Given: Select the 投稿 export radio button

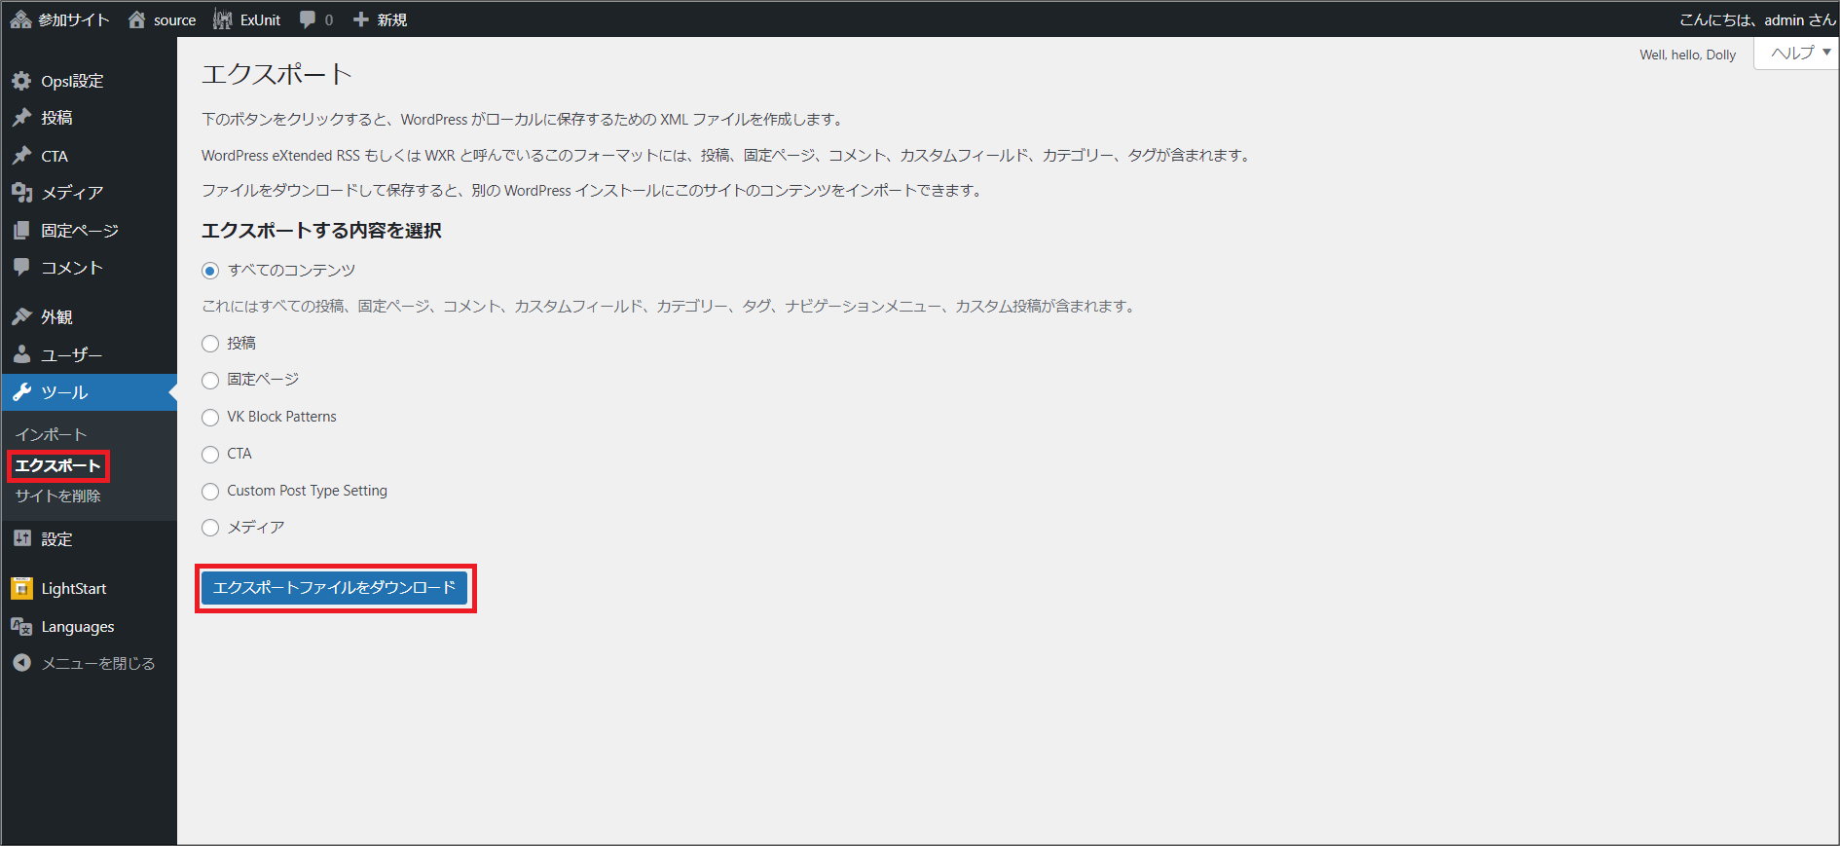Looking at the screenshot, I should click(x=210, y=344).
